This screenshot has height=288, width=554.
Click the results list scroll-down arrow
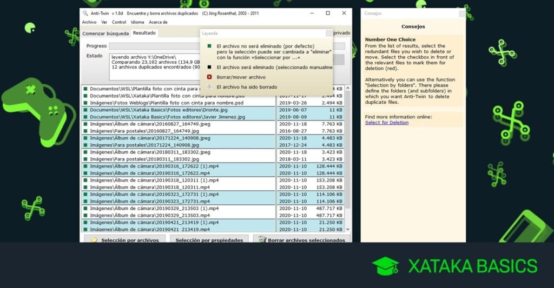348,229
